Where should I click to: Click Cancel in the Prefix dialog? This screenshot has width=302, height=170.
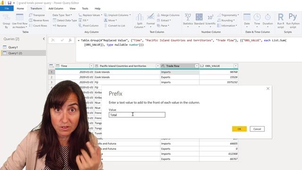click(257, 129)
